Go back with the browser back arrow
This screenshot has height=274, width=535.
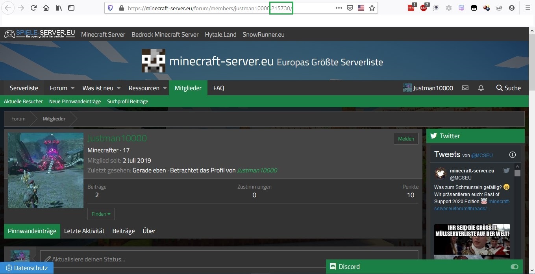[x=8, y=8]
